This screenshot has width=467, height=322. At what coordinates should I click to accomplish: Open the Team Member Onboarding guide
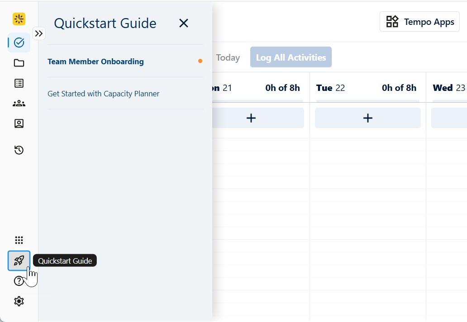tap(95, 62)
